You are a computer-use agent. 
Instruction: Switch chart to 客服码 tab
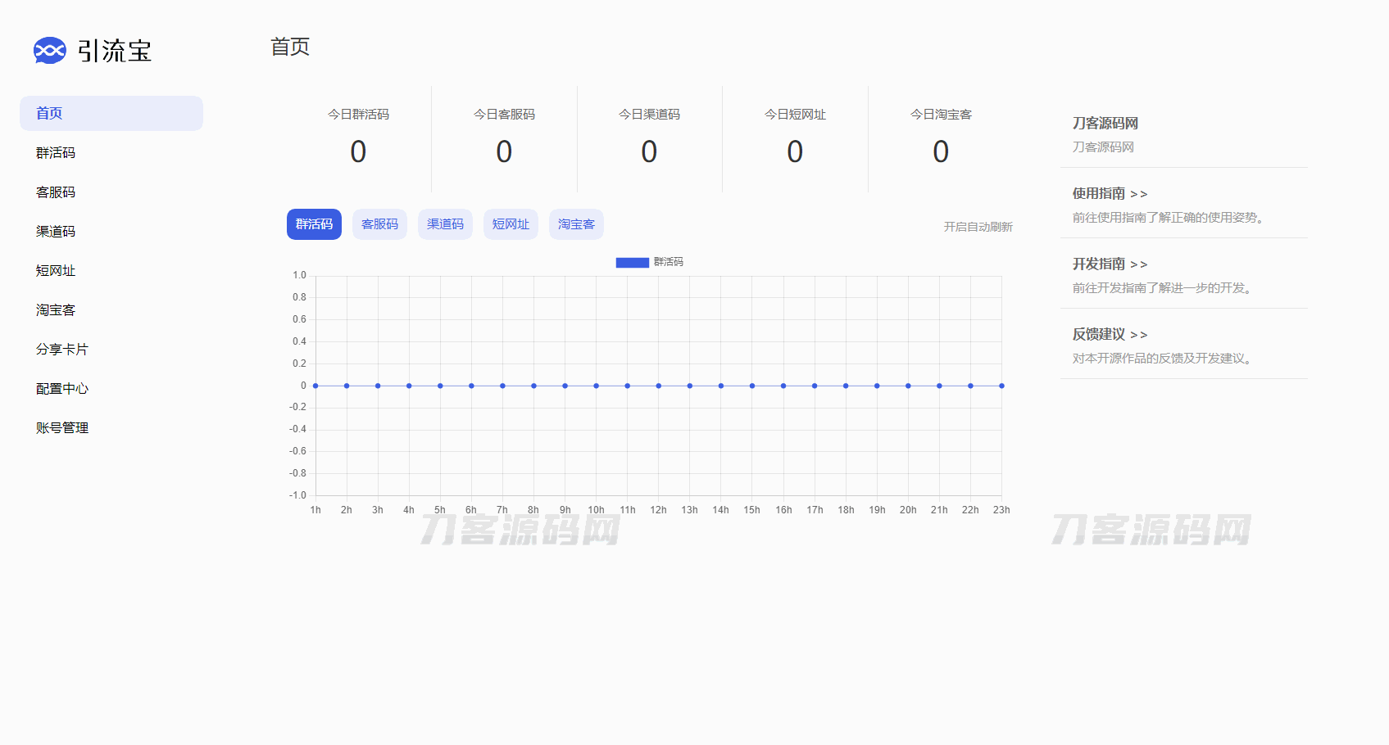pyautogui.click(x=379, y=224)
